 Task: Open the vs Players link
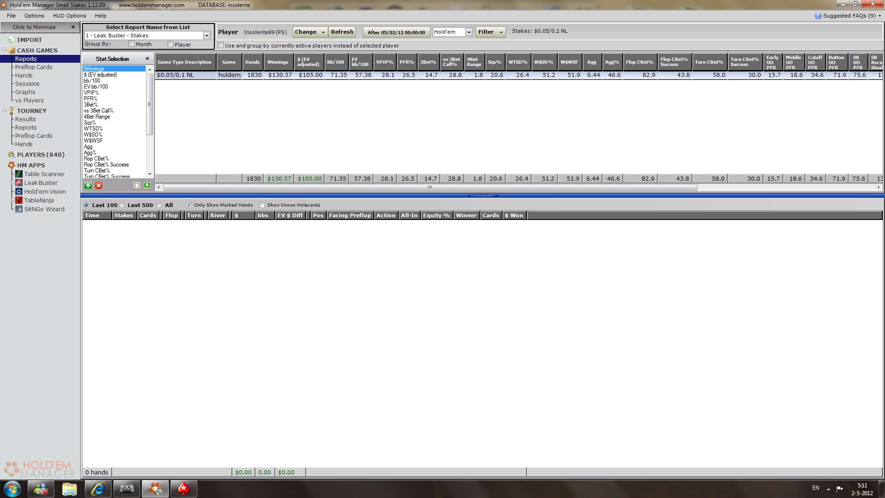29,101
